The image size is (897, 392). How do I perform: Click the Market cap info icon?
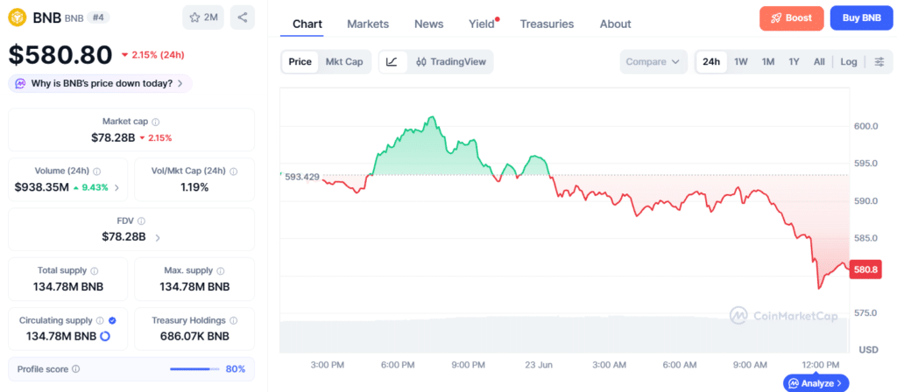(156, 122)
